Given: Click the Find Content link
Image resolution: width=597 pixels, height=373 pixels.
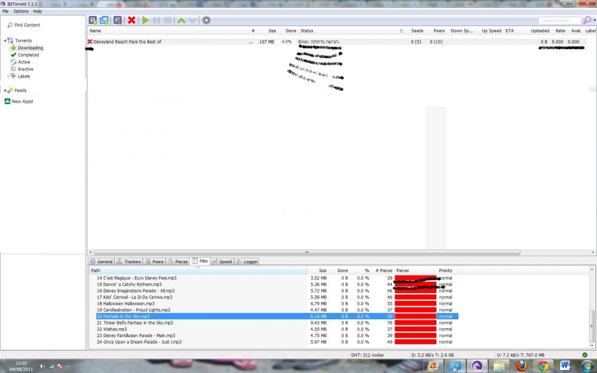Looking at the screenshot, I should 27,25.
